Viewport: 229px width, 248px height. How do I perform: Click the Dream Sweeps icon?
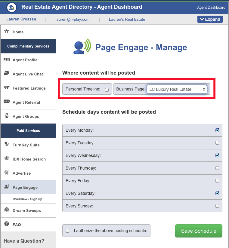tap(7, 210)
